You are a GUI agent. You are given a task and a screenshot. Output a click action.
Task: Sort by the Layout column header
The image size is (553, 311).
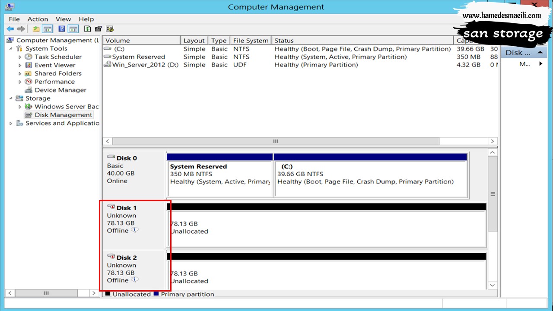[194, 41]
